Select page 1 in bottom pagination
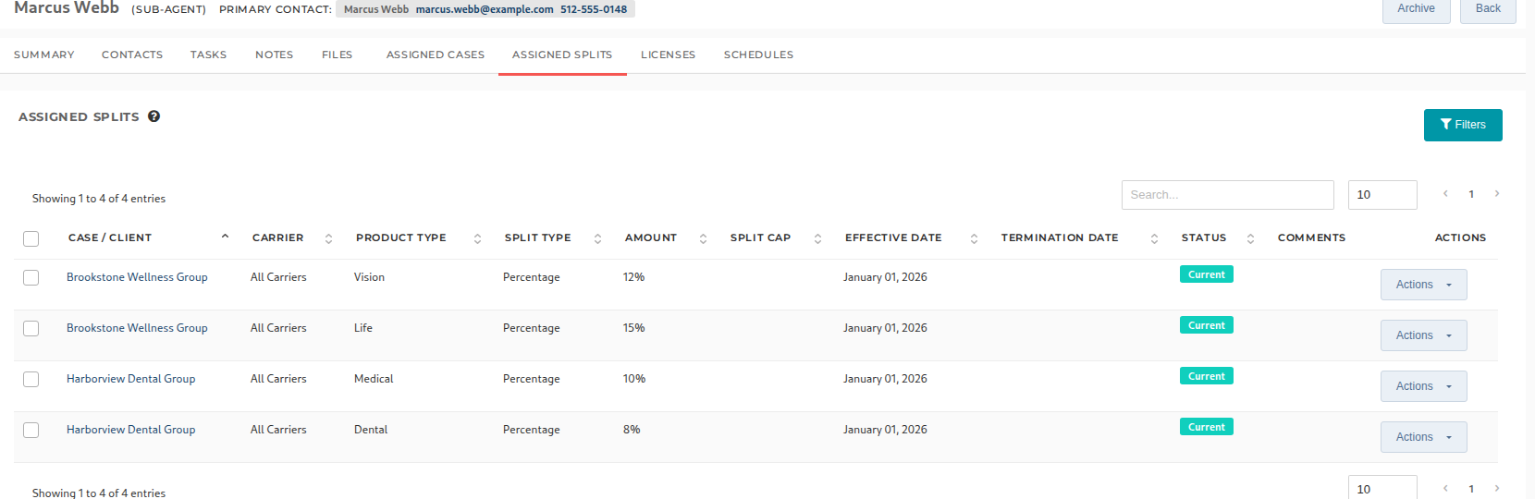Screen dimensions: 1535x499 point(1471,489)
